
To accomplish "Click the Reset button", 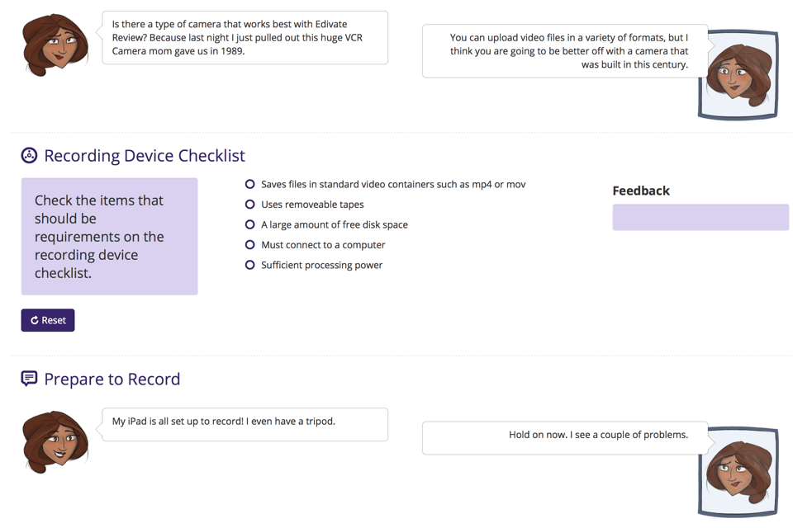I will click(x=48, y=320).
